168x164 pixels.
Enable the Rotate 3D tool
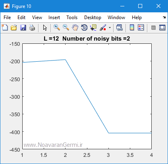click(84, 28)
